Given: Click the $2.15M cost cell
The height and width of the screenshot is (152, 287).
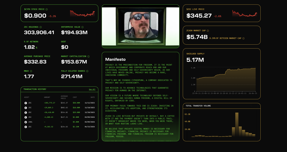Looking at the screenshot, I should pos(76,127).
